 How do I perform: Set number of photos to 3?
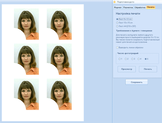point(132,59)
